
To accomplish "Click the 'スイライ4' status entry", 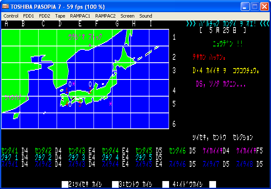I will [115, 164].
